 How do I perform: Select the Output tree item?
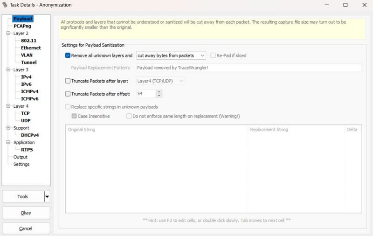click(x=21, y=157)
